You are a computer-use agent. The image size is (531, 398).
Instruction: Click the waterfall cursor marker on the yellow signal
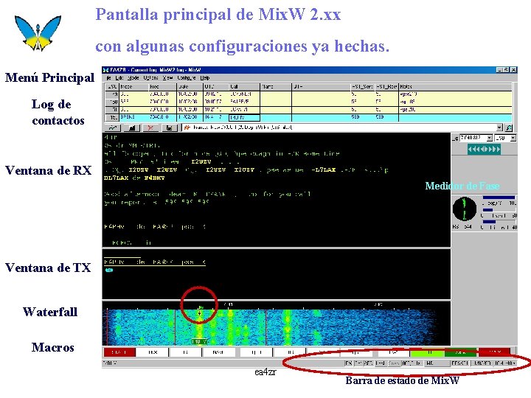click(x=200, y=310)
